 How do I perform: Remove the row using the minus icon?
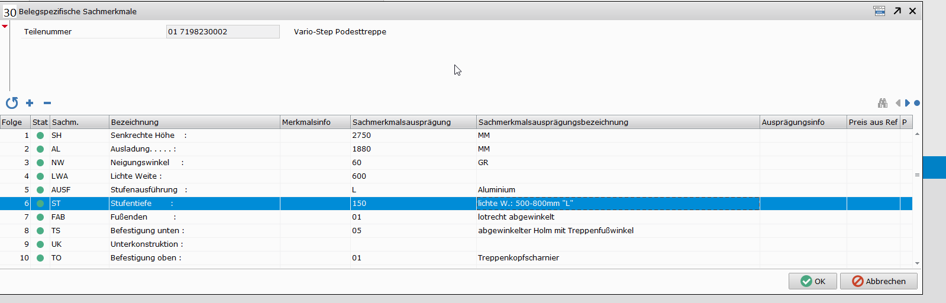point(47,103)
